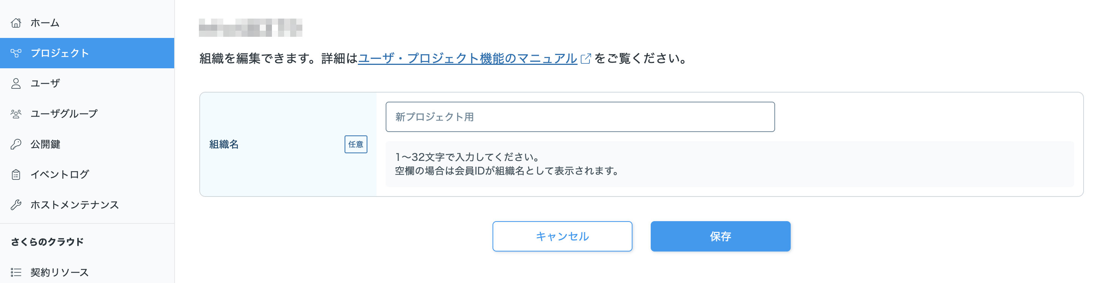Click the event log clipboard icon
1106x283 pixels.
coord(16,175)
